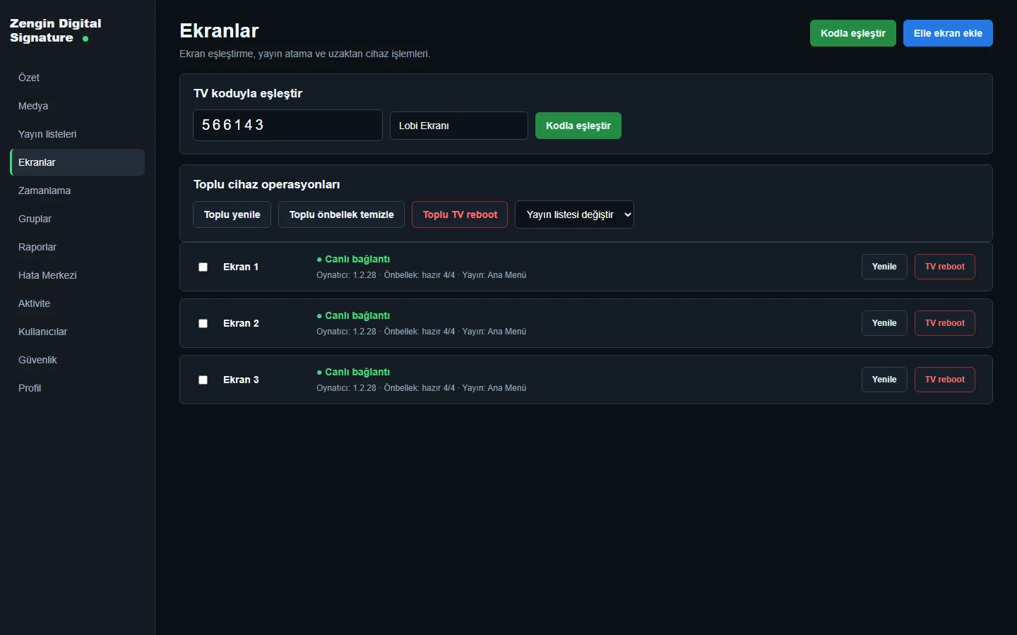Image resolution: width=1017 pixels, height=635 pixels.
Task: Open the Profil page
Action: coord(77,388)
